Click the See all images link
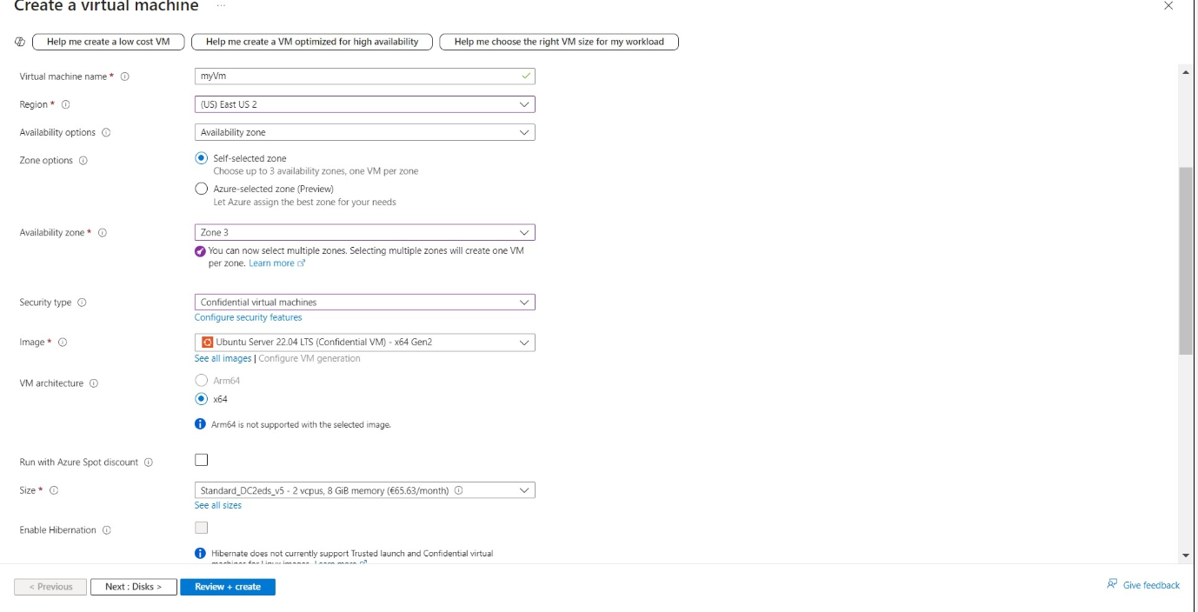Image resolution: width=1198 pixels, height=612 pixels. point(223,358)
